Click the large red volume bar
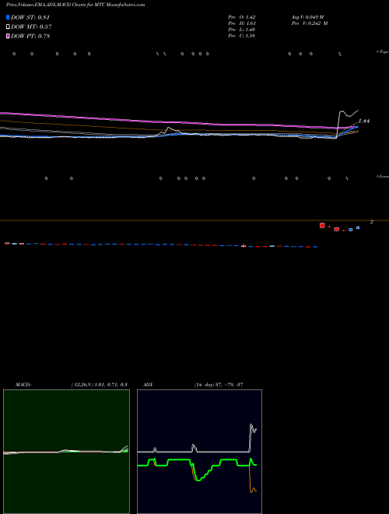 point(322,226)
